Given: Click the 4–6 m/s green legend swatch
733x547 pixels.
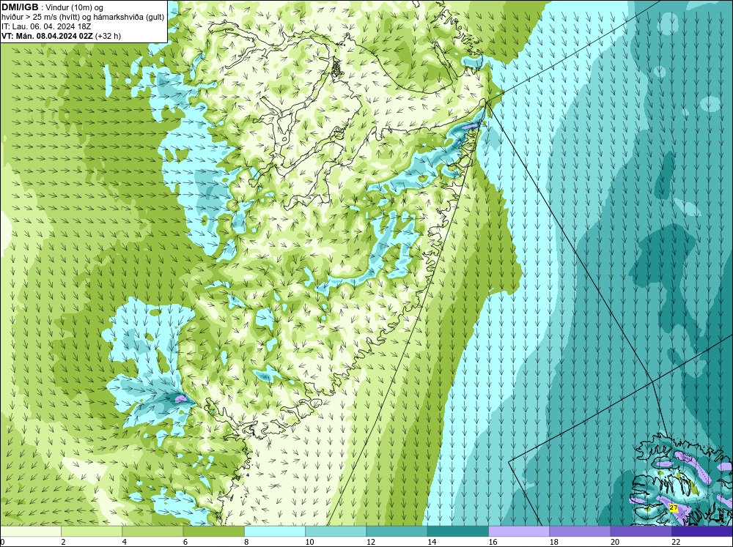Looking at the screenshot, I should [152, 531].
